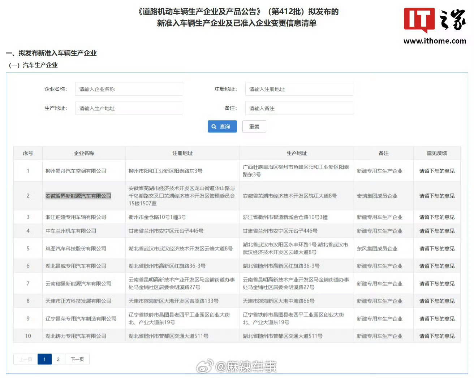Open feedback link for 湖北铸力专用汽车有限公司
474x378 pixels.
[437, 336]
